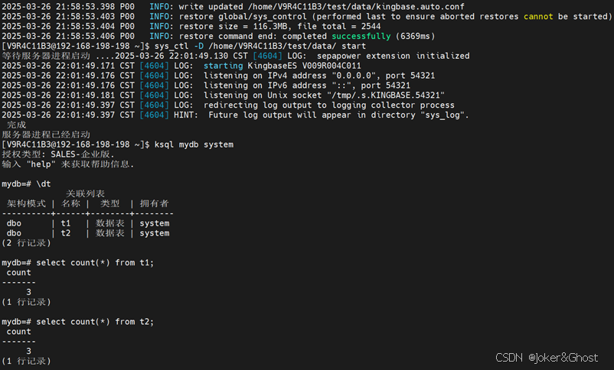Click '(6369ms)' duration text
The width and height of the screenshot is (614, 370).
[415, 36]
